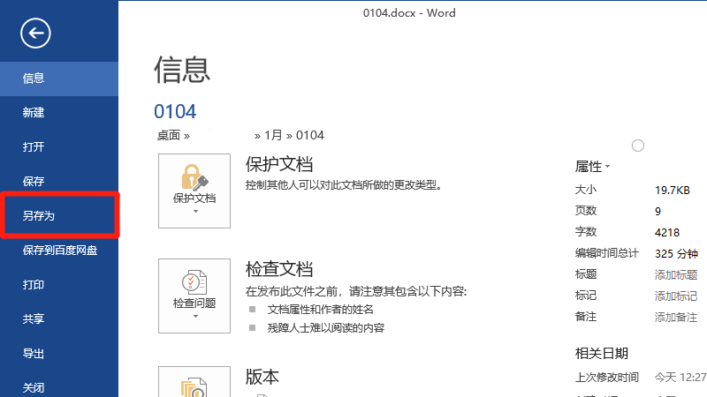Click 添加备注 to add comments
Screen dimensions: 707x397
pyautogui.click(x=675, y=317)
